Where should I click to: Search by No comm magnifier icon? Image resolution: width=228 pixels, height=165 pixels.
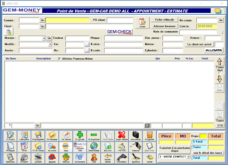(52, 147)
